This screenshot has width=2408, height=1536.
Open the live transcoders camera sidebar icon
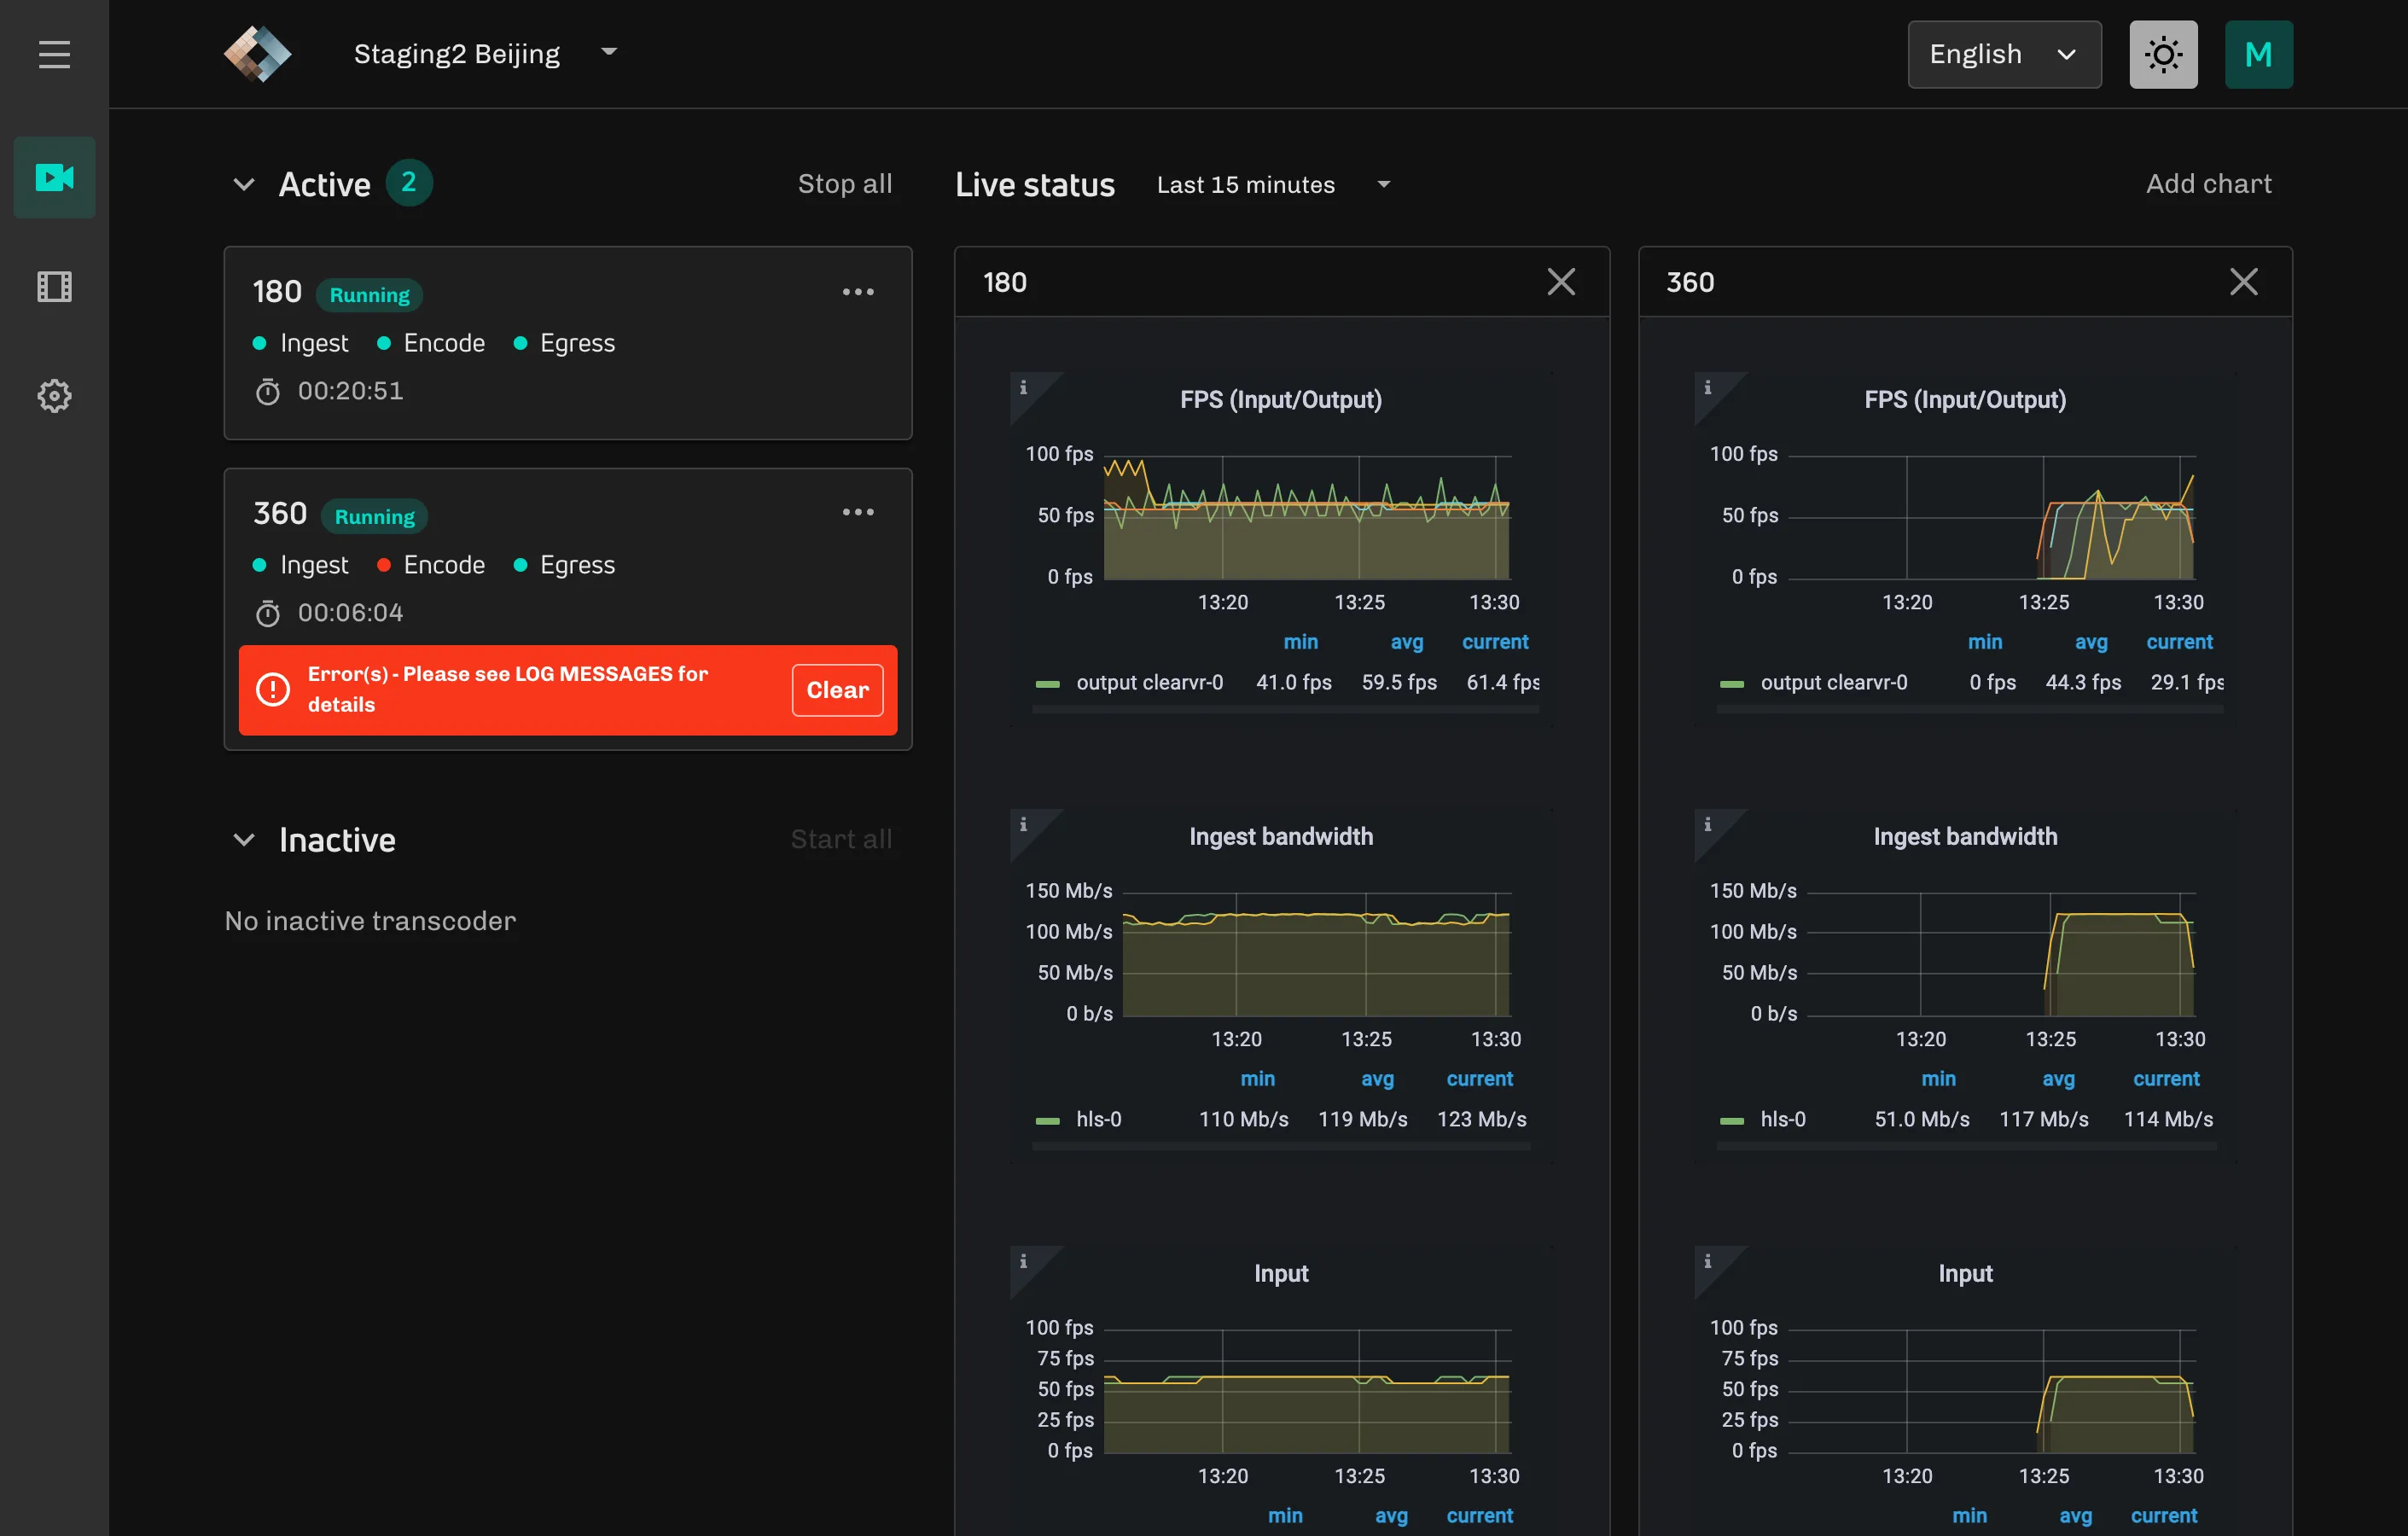click(54, 178)
